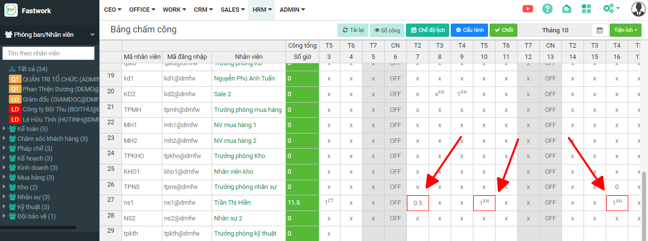Viewport: 648px width, 241px height.
Task: Click the Fastwork logo icon
Action: (11, 10)
